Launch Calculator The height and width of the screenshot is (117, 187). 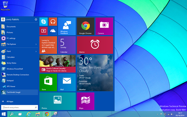click(19, 57)
